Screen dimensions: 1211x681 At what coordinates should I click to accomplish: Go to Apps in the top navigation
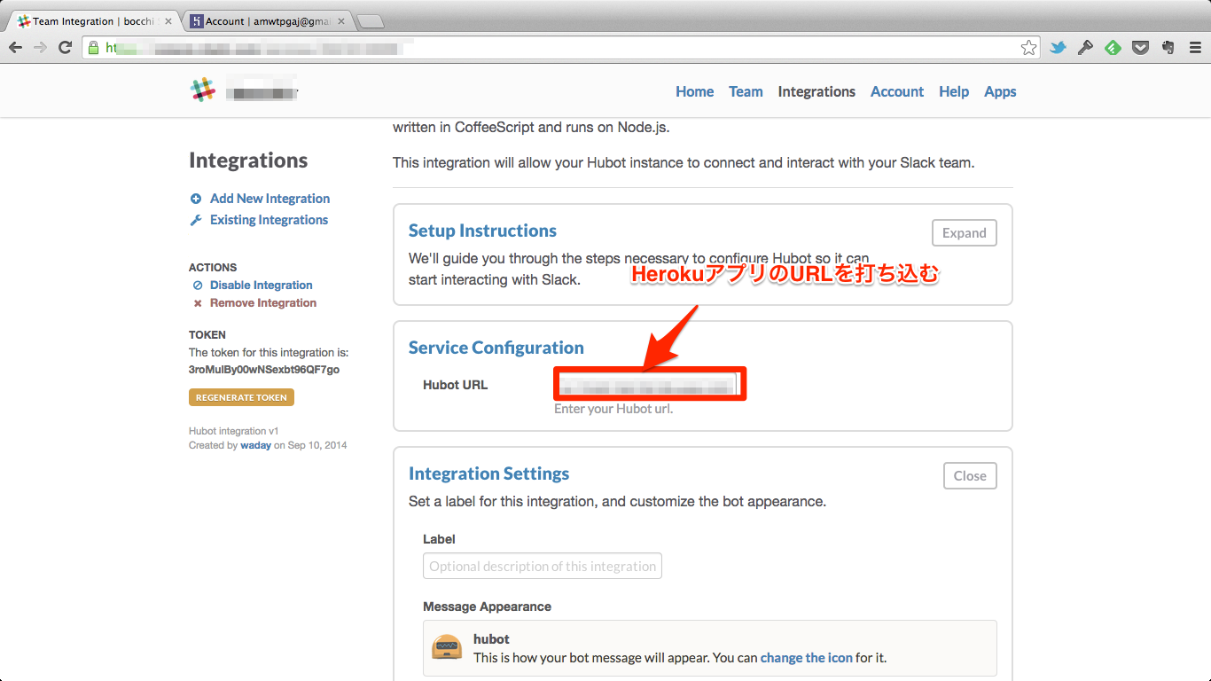[x=1000, y=91]
